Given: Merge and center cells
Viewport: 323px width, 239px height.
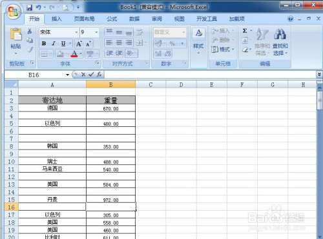Looking at the screenshot, I should (x=140, y=43).
